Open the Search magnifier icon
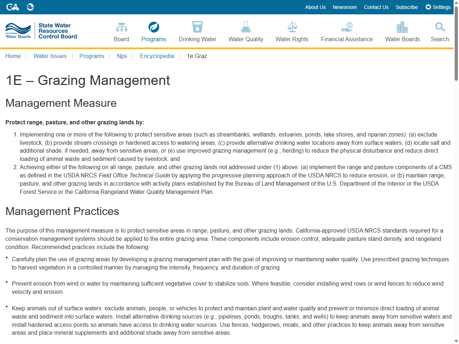 point(440,27)
